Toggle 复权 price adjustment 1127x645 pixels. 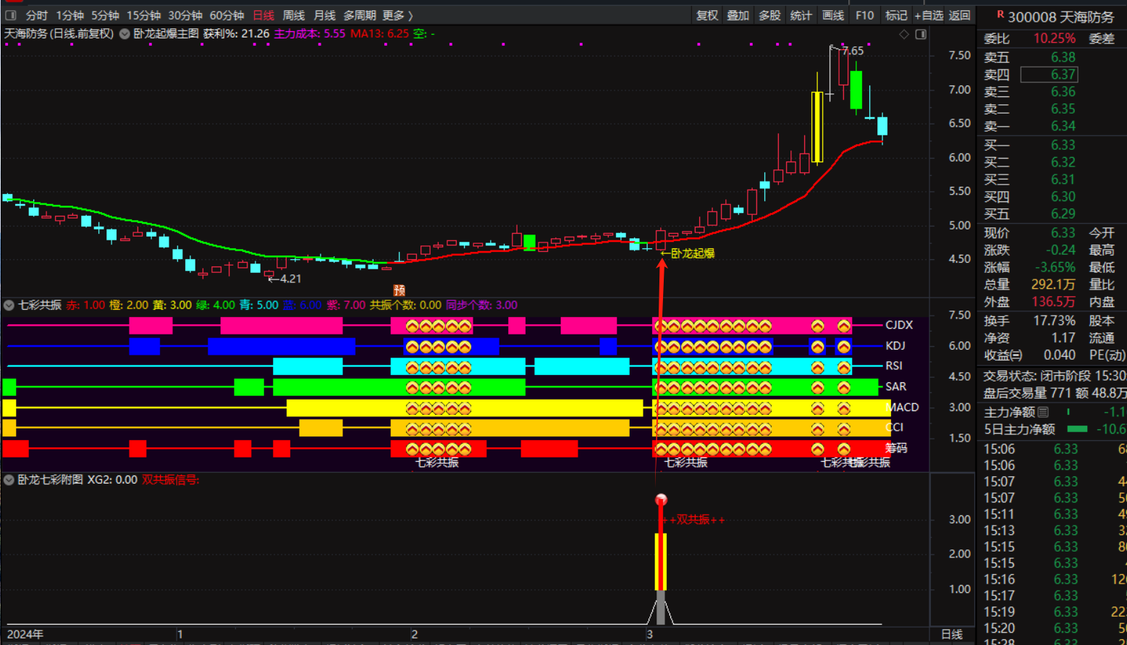707,15
